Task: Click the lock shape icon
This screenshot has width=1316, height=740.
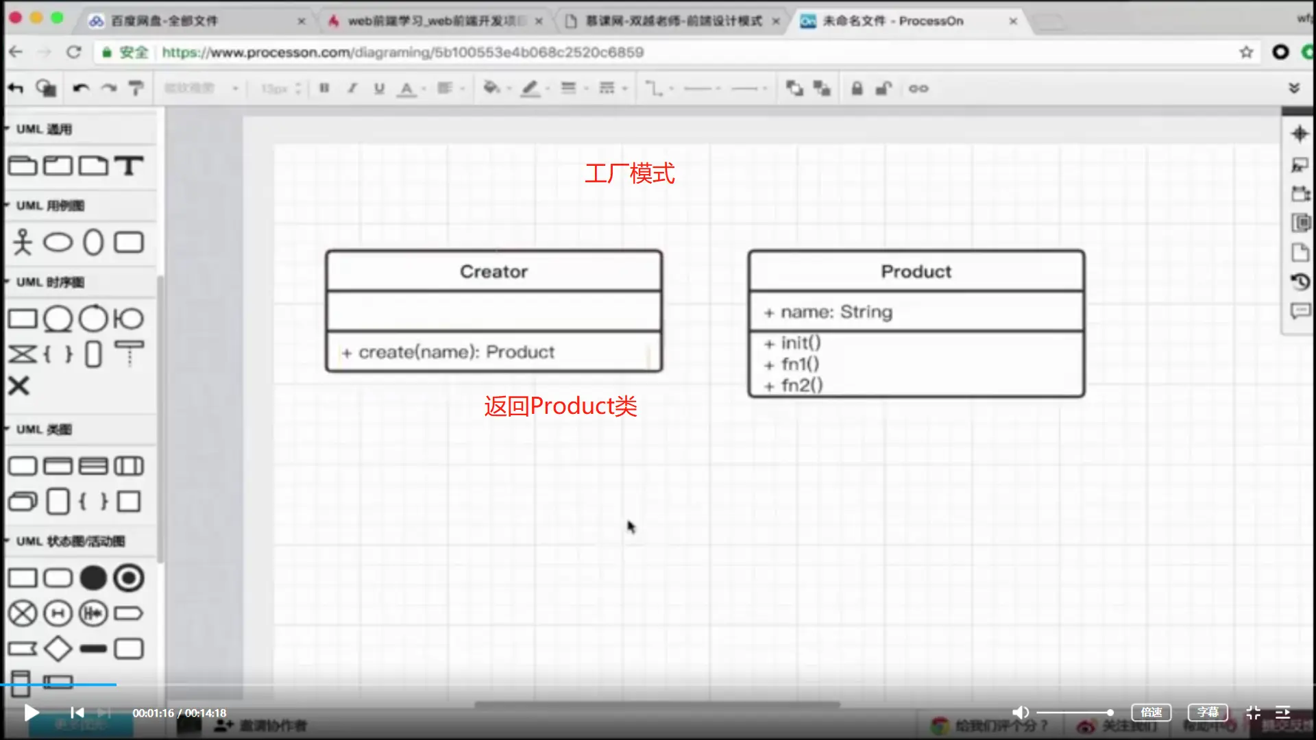Action: tap(857, 88)
